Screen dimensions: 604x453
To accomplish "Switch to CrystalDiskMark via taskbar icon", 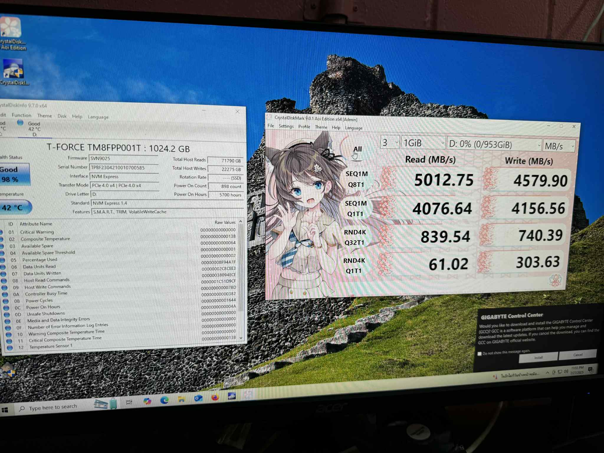I will click(248, 395).
